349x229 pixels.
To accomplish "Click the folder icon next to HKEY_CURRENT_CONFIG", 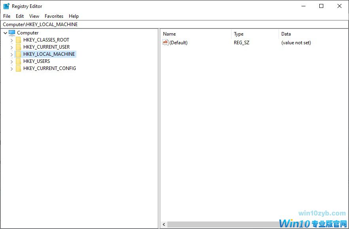I will [18, 68].
